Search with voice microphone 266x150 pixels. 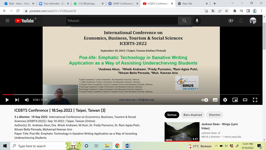pos(197,21)
